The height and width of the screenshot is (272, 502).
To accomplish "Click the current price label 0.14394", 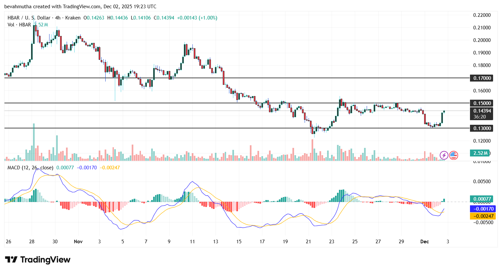I will click(482, 111).
